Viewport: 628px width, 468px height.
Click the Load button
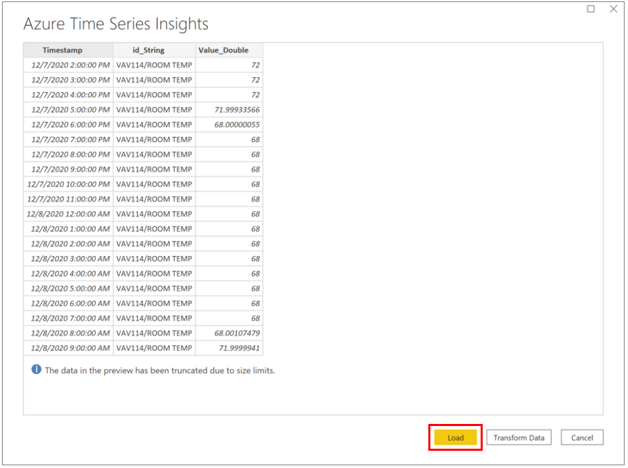pos(455,437)
